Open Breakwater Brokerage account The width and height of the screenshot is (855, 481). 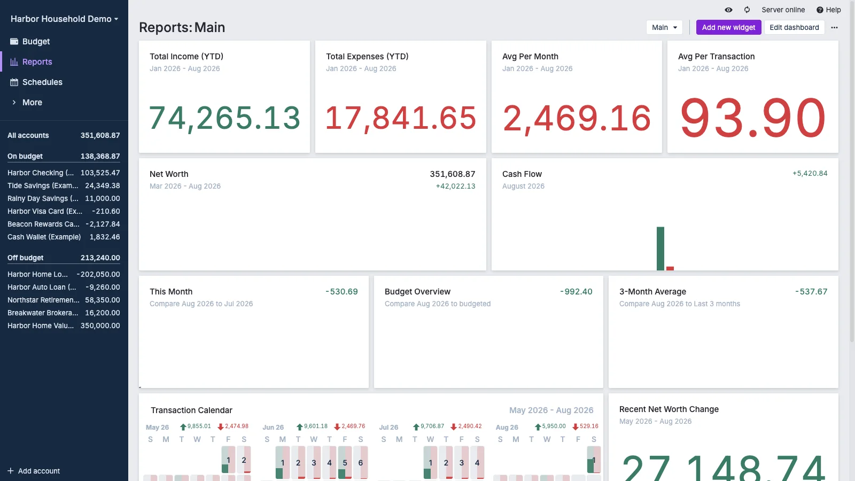pos(64,313)
